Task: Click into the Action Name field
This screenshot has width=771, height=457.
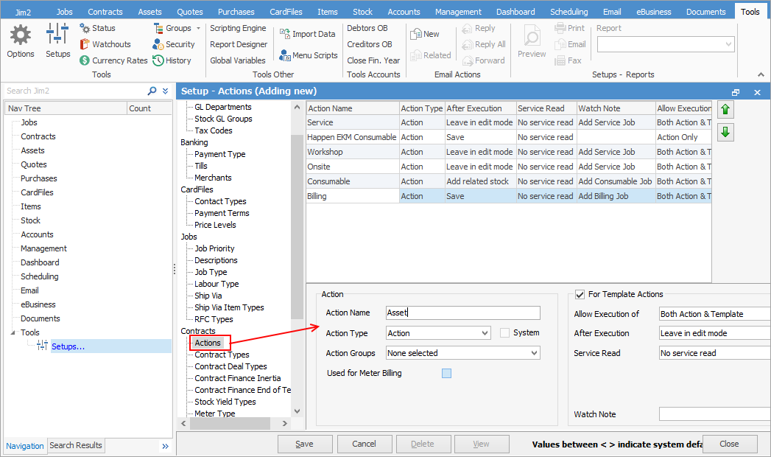Action: click(x=462, y=313)
